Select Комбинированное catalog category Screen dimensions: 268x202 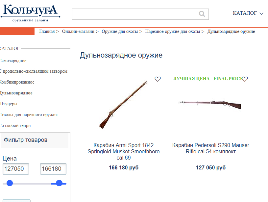click(17, 82)
